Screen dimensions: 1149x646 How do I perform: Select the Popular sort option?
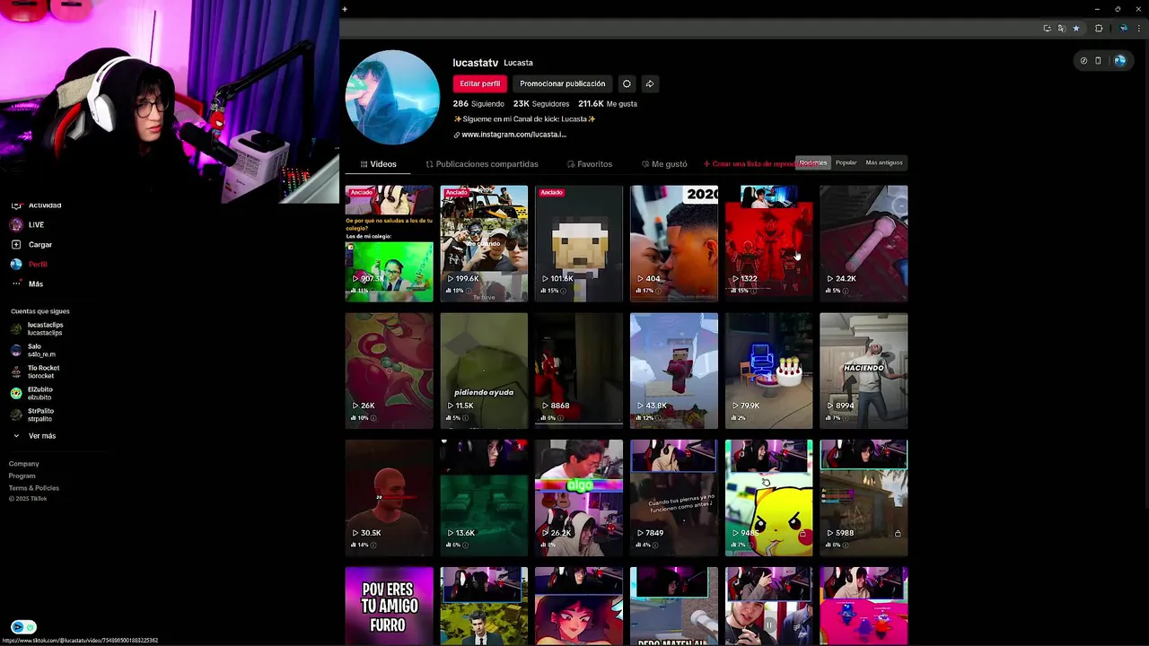[x=846, y=162]
